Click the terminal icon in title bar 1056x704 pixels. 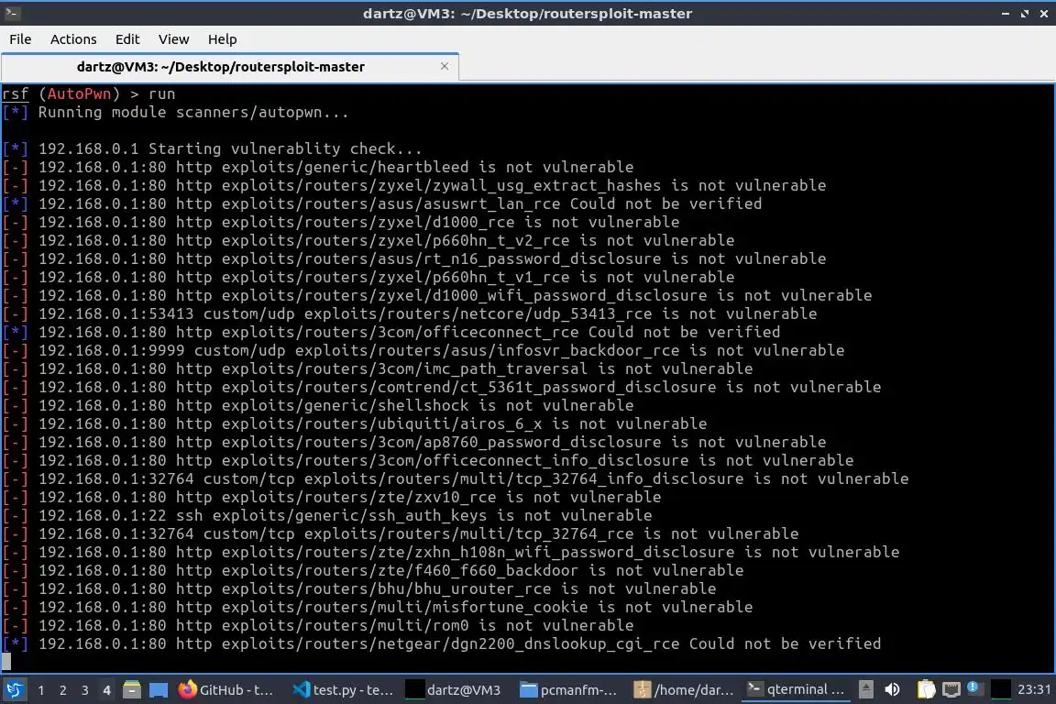(12, 13)
